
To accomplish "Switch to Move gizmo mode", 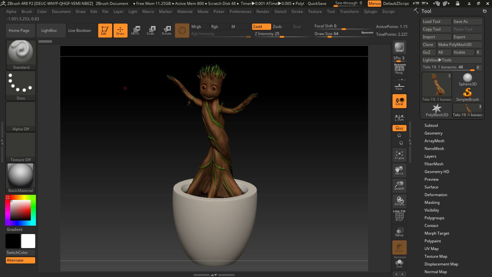I will 135,31.
